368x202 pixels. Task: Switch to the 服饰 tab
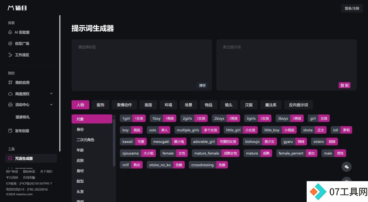tap(101, 105)
